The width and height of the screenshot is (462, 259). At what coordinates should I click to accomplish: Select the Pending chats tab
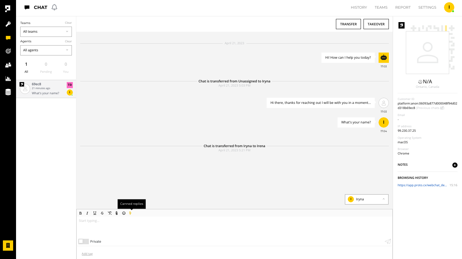[46, 68]
